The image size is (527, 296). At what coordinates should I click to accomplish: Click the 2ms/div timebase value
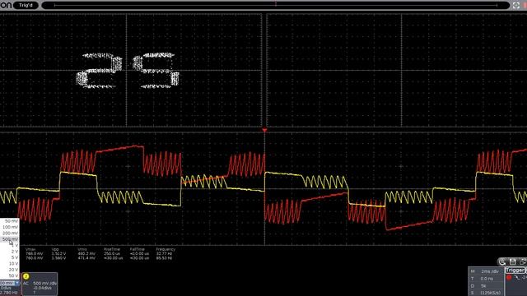(x=490, y=271)
